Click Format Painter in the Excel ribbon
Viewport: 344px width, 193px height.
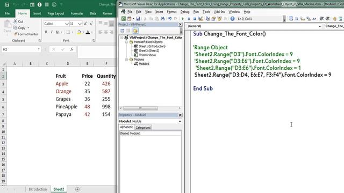pyautogui.click(x=26, y=34)
